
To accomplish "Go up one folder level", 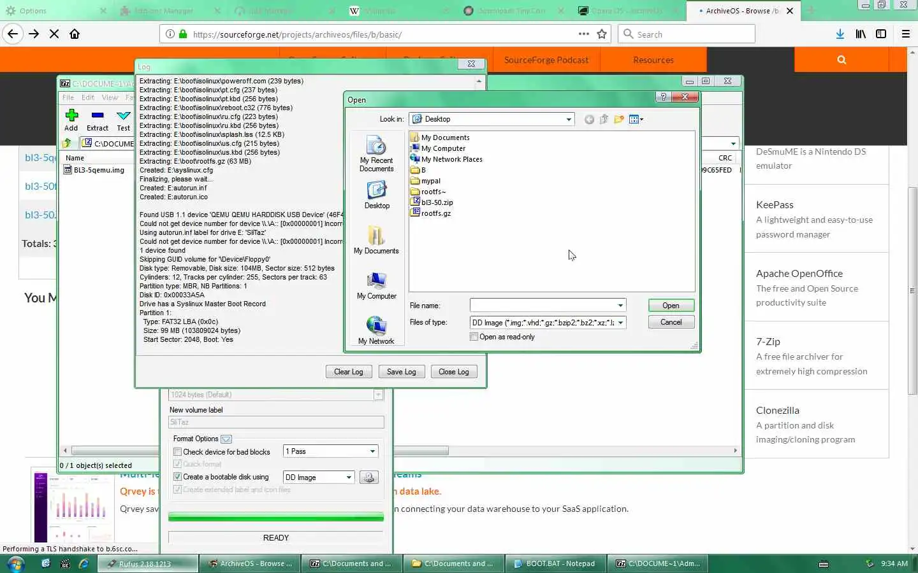I will [x=604, y=119].
